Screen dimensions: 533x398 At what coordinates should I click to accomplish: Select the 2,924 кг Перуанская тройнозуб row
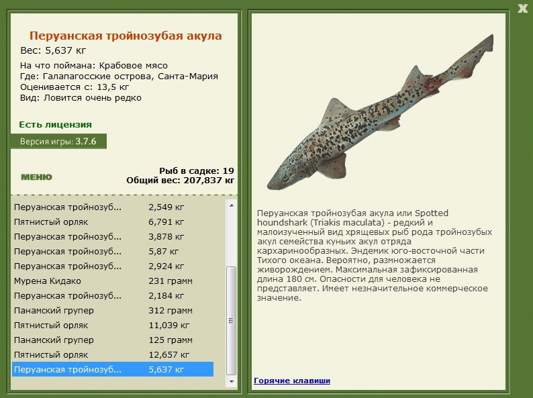tap(113, 266)
